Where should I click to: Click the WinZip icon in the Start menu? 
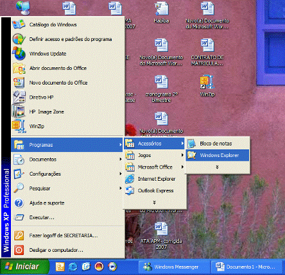[x=19, y=126]
